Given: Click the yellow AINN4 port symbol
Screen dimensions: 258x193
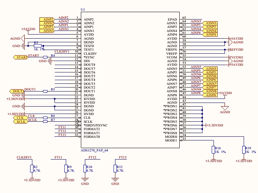Looking at the screenshot, I should point(210,31).
